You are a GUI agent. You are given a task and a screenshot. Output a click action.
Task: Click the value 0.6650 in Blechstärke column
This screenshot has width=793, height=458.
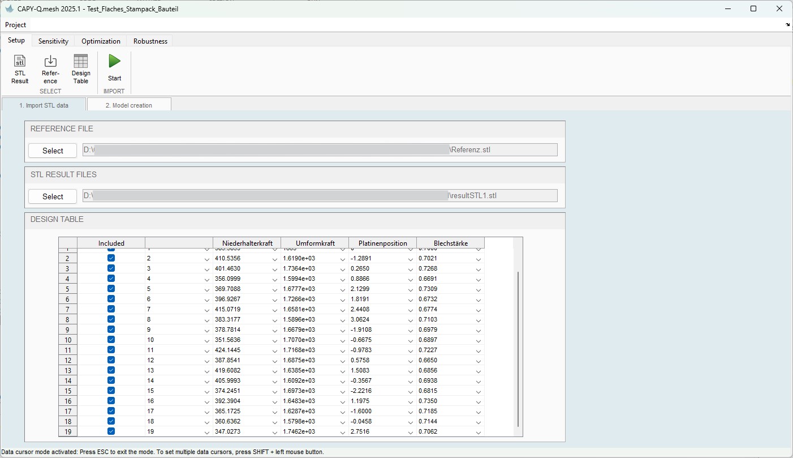coord(428,360)
